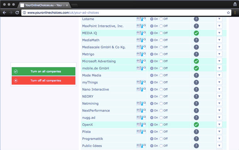Select Off for Microsoft Advertising

pos(161,61)
